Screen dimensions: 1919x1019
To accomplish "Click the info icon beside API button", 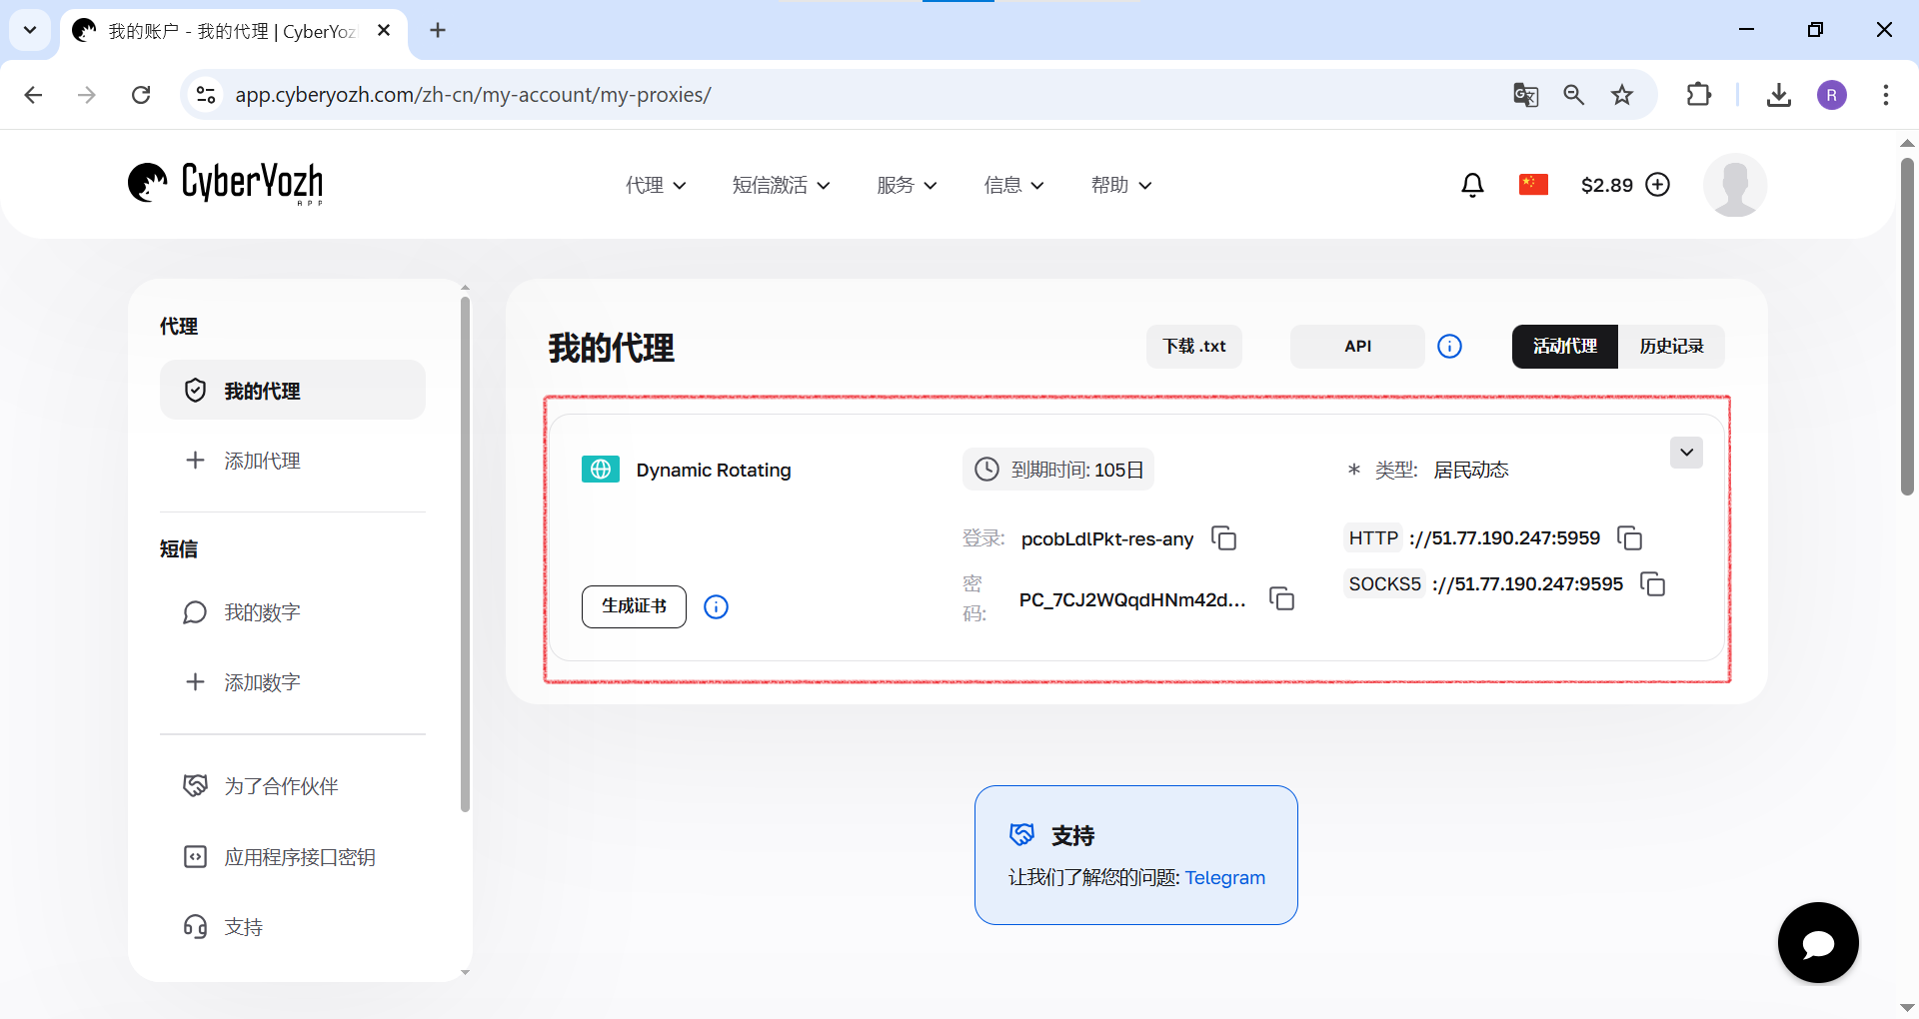I will (x=1449, y=347).
